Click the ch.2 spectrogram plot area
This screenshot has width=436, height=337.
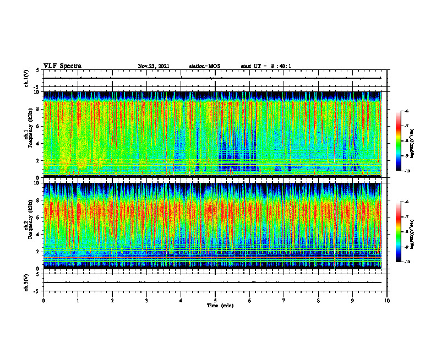[212, 226]
